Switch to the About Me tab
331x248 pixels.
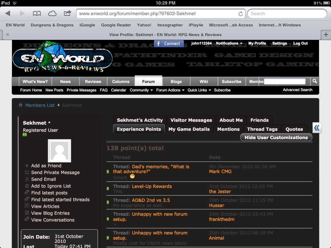click(x=231, y=120)
